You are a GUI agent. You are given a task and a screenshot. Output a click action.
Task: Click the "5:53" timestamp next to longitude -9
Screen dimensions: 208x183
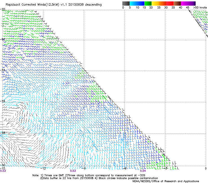(x=73, y=171)
